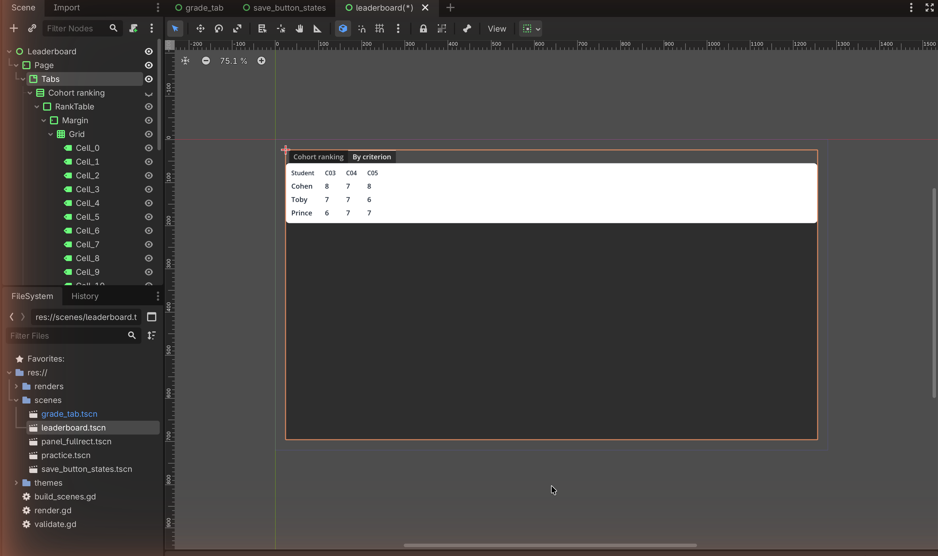Open the View menu

click(496, 28)
